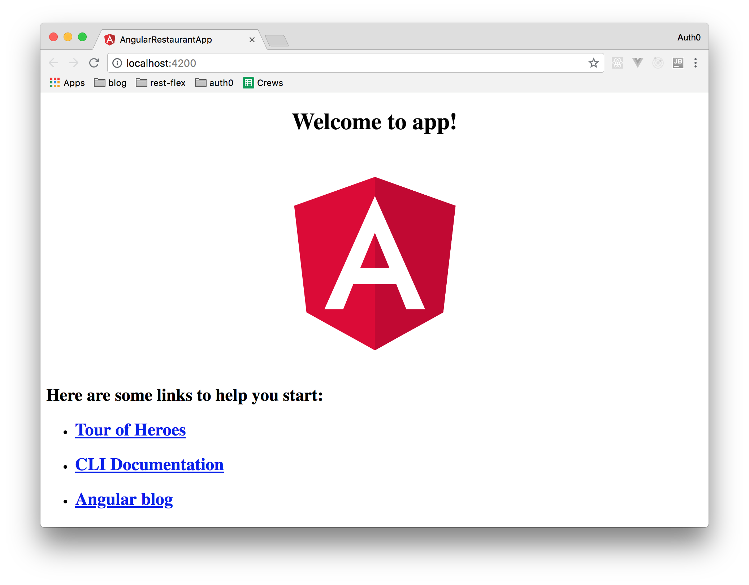
Task: Open the Crews spreadsheet bookmark
Action: (x=263, y=83)
